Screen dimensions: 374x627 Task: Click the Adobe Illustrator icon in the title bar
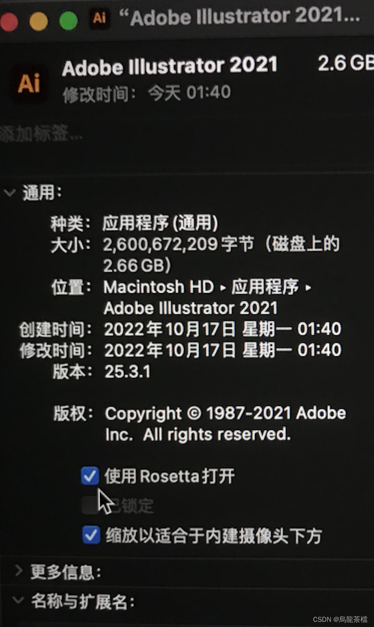click(x=99, y=18)
